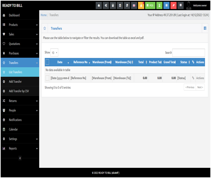Open the green hourglass icon

pyautogui.click(x=160, y=5)
